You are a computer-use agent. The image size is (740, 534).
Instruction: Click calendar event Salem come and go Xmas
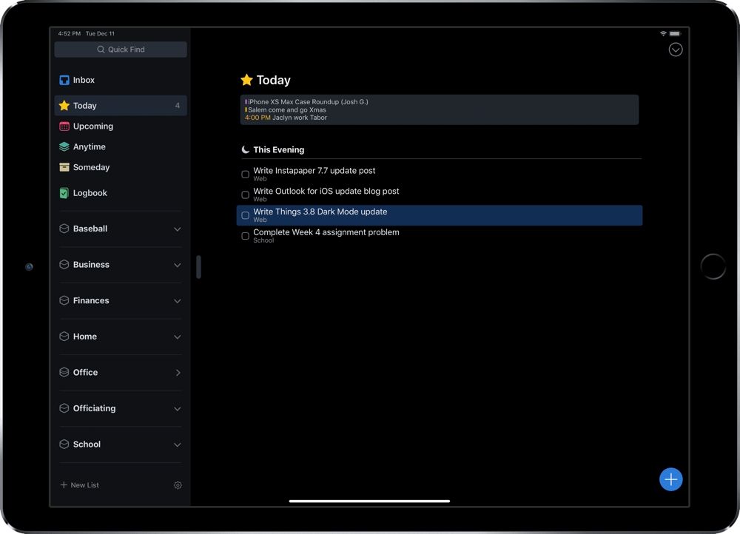(285, 110)
